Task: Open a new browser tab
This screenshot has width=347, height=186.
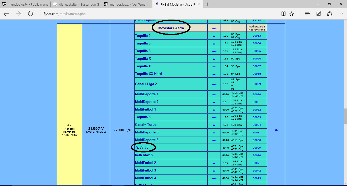Action: (x=208, y=4)
